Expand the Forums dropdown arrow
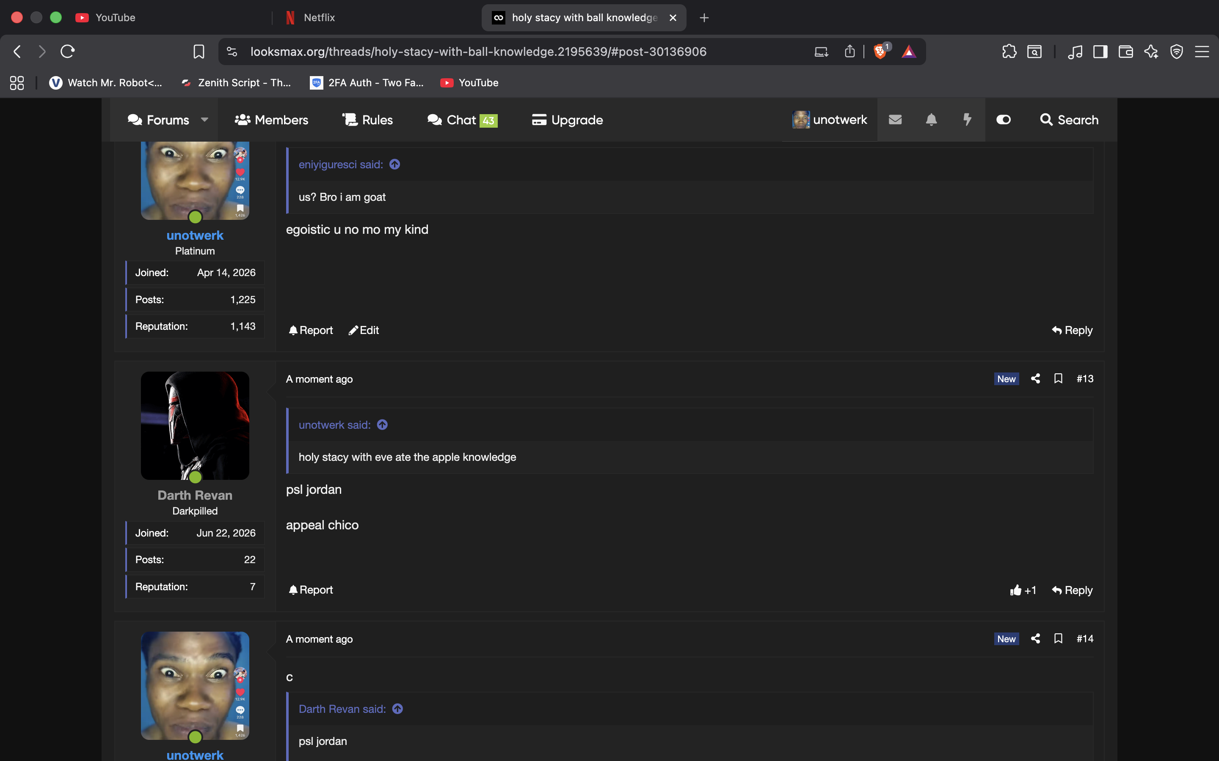 [204, 120]
